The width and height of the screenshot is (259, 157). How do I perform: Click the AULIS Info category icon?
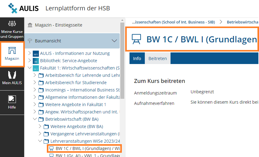36,54
